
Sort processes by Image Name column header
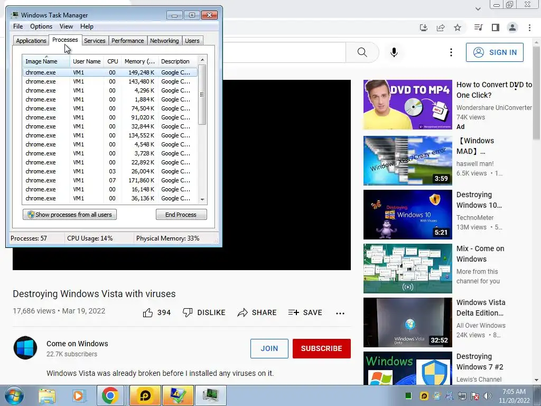[x=46, y=61]
